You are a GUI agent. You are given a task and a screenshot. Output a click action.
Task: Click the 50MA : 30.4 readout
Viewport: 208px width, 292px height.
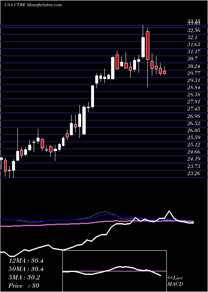[x=26, y=269]
